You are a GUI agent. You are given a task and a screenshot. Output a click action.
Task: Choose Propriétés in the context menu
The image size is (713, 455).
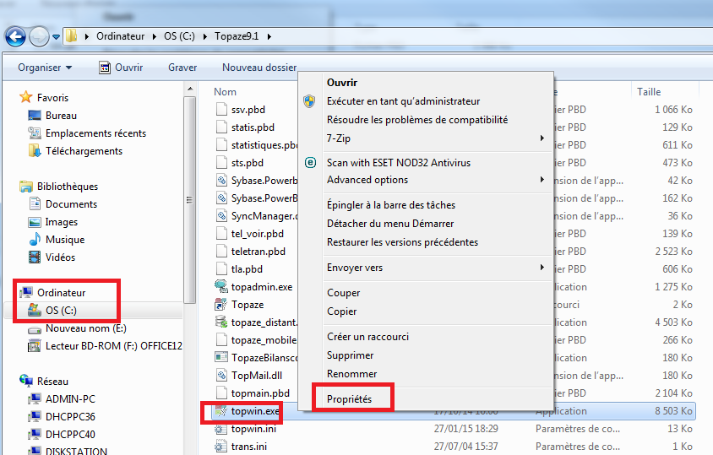(x=349, y=399)
